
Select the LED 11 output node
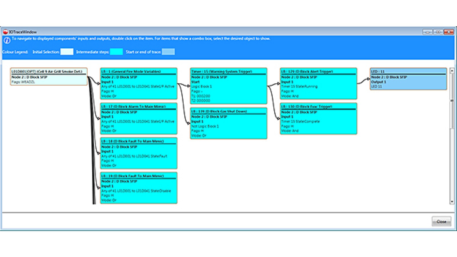[x=408, y=79]
